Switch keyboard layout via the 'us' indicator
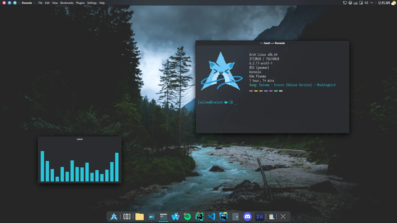This screenshot has width=397, height=223. [355, 3]
